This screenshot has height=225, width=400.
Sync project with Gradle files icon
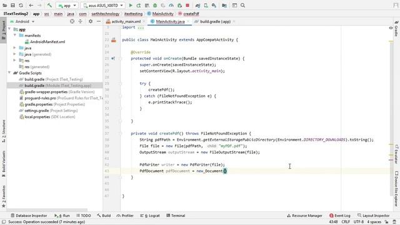pyautogui.click(x=197, y=6)
